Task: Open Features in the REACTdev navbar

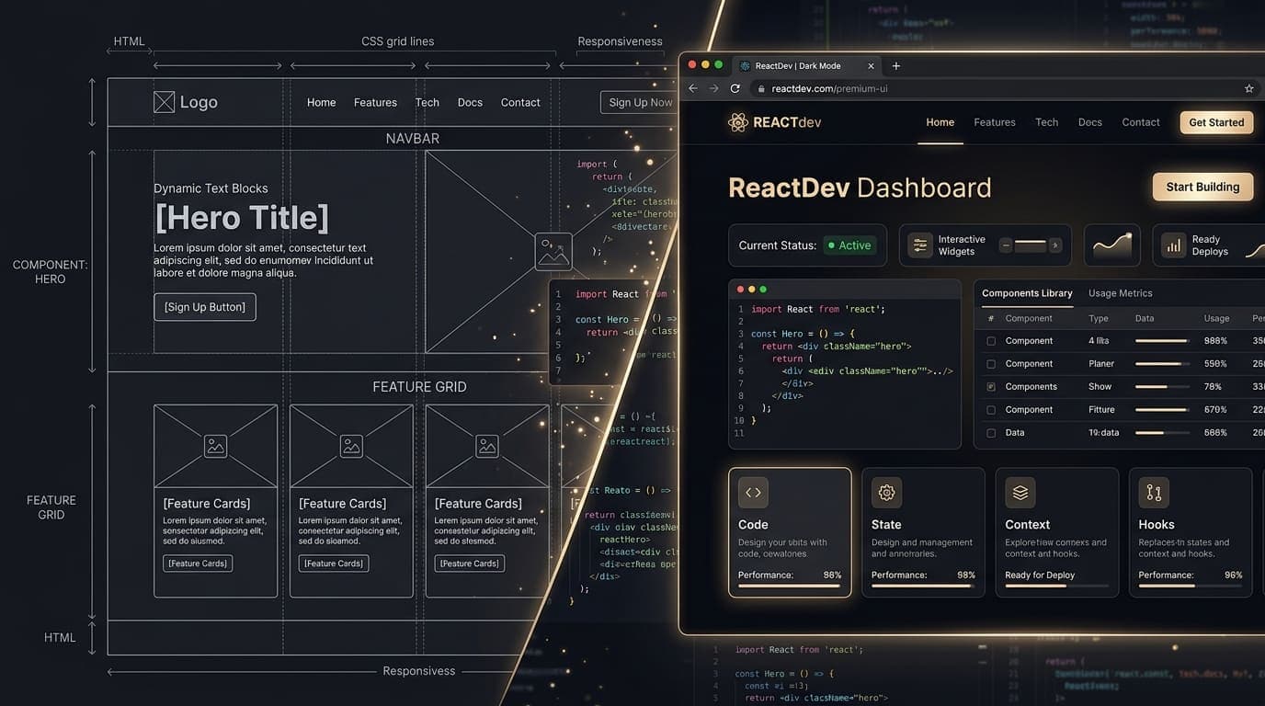Action: 995,122
